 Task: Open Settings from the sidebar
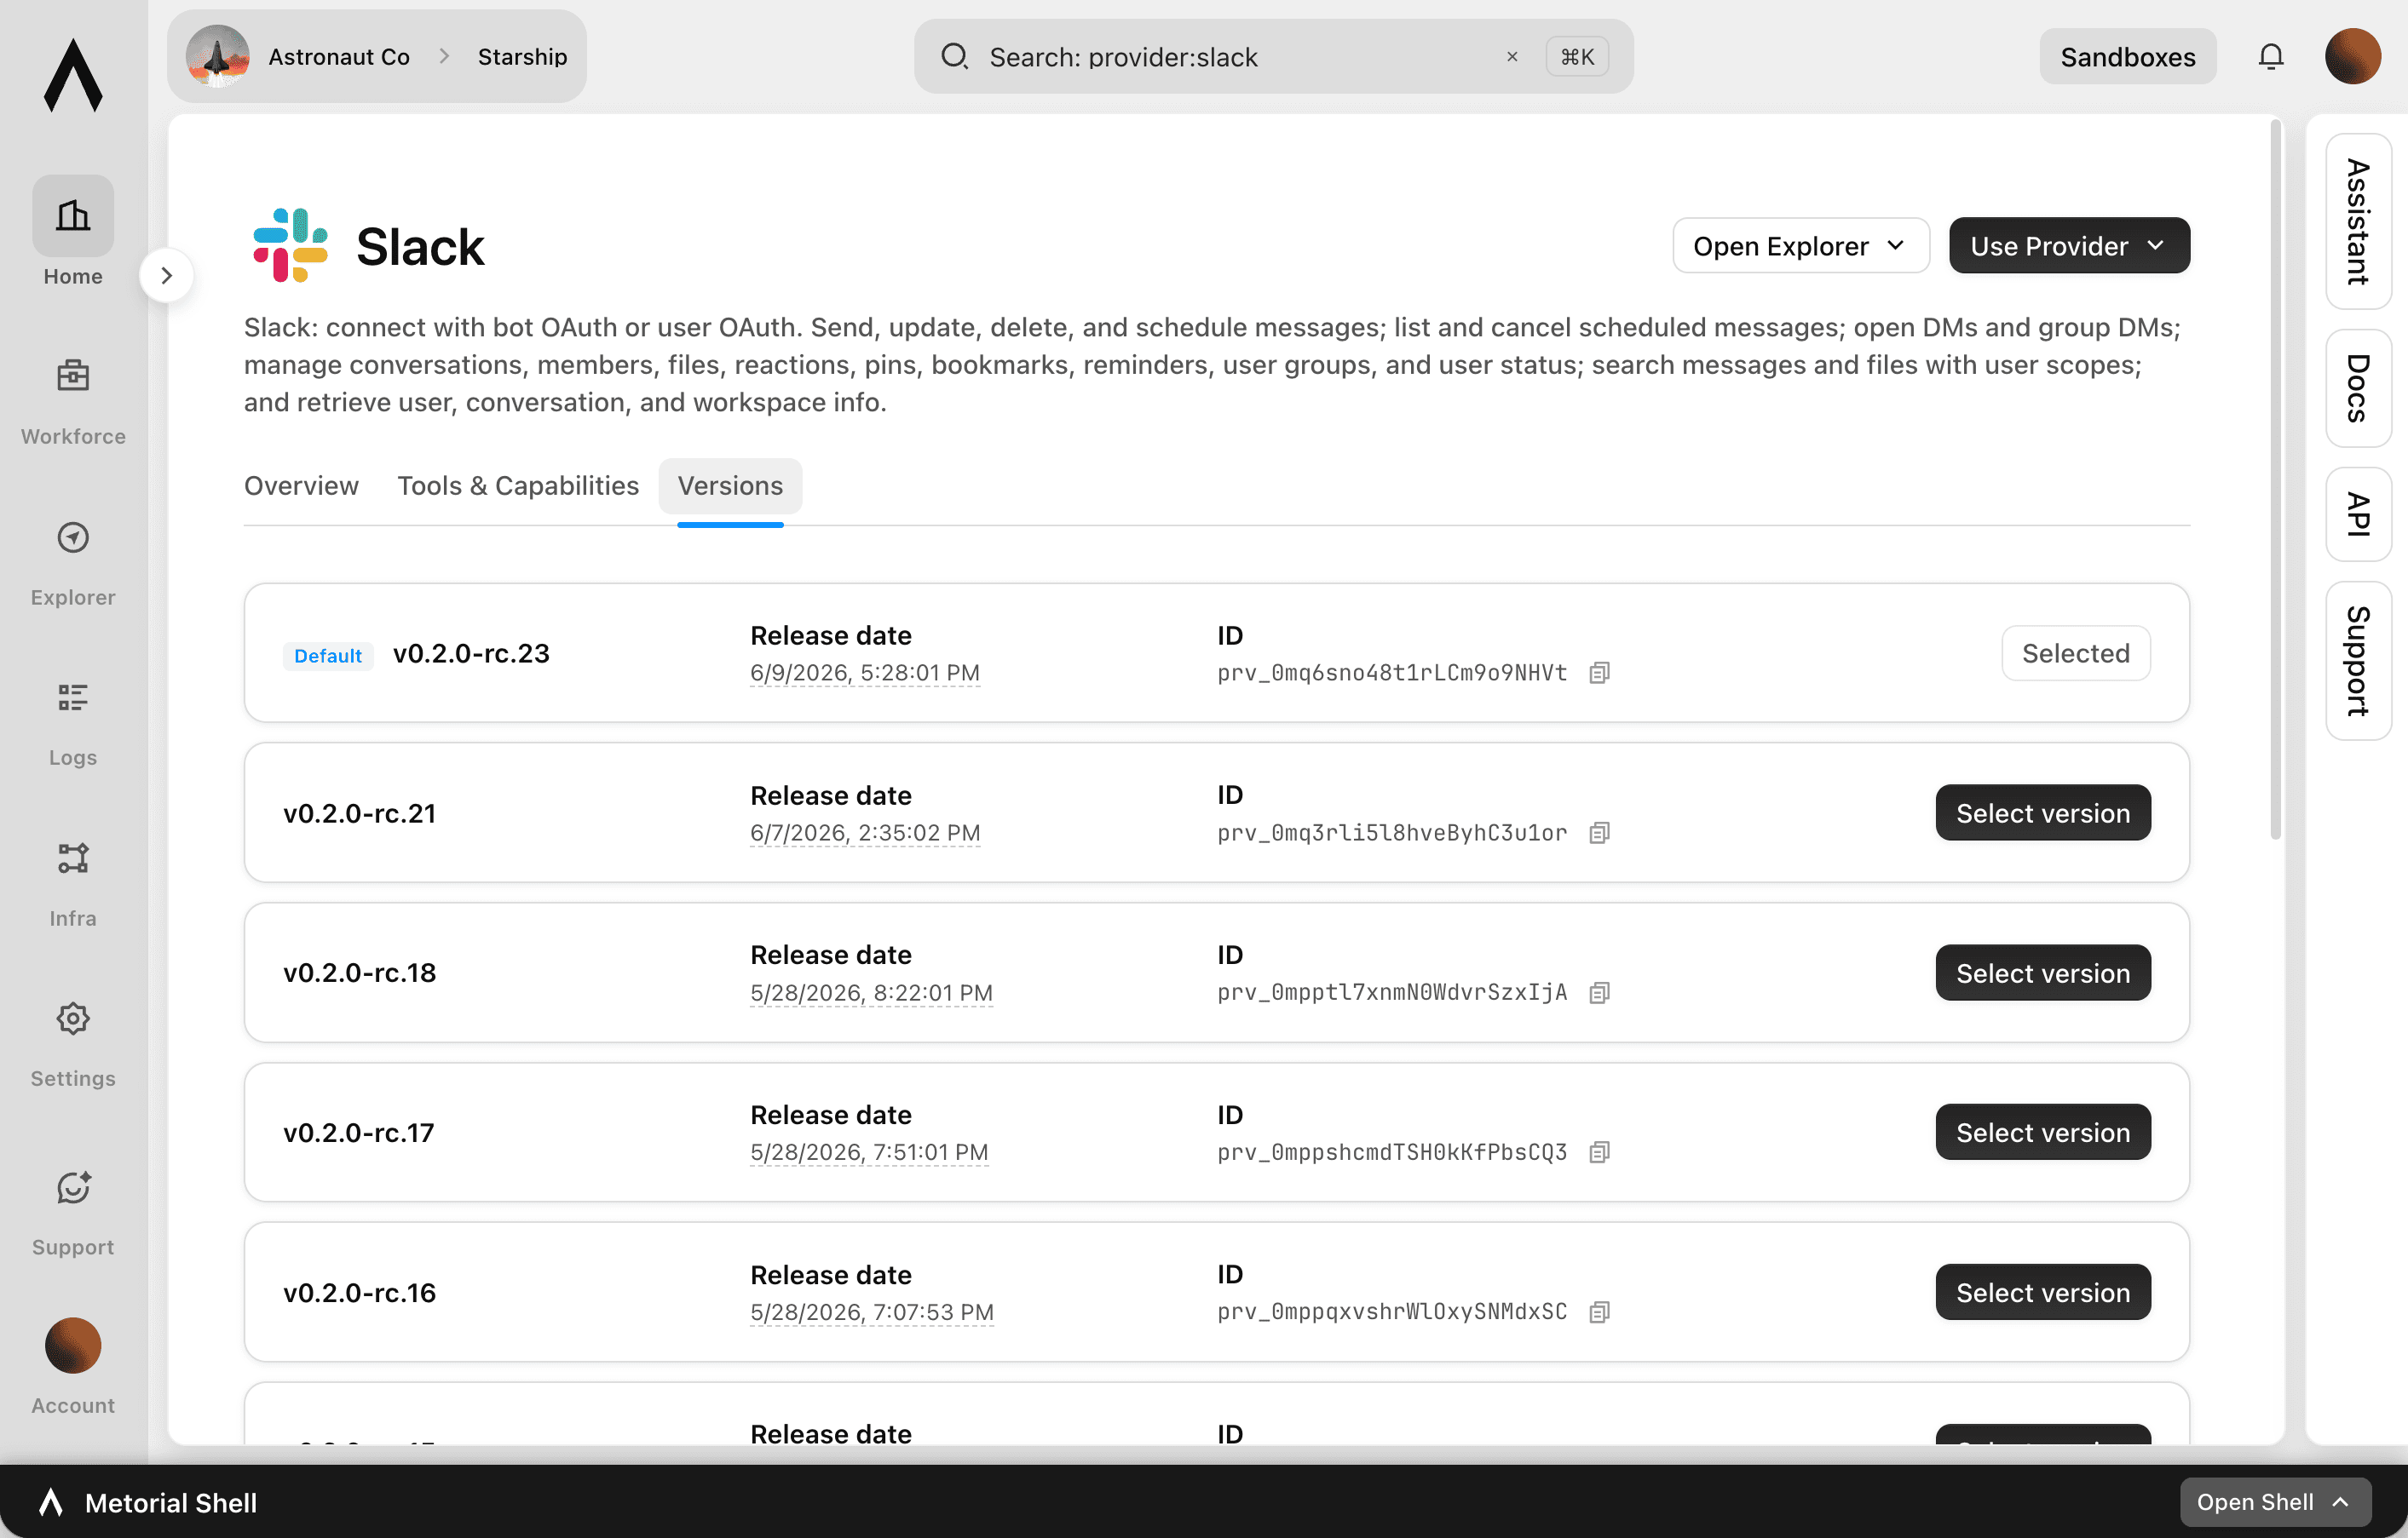pyautogui.click(x=73, y=1044)
